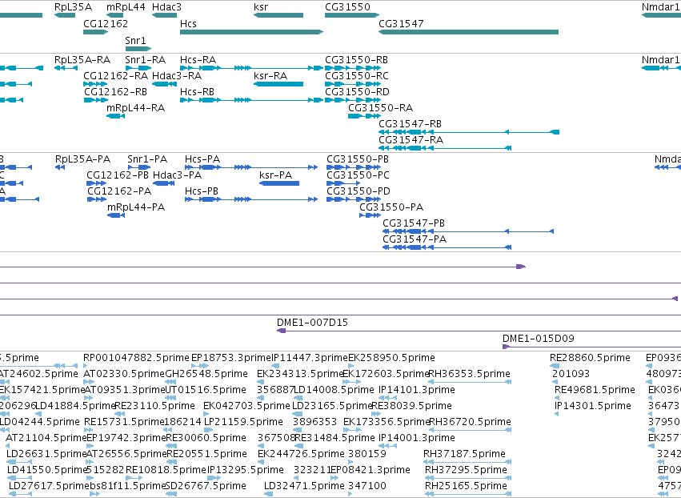This screenshot has width=681, height=498.
Task: Select the CG31550-RC transcript label
Action: [x=357, y=75]
